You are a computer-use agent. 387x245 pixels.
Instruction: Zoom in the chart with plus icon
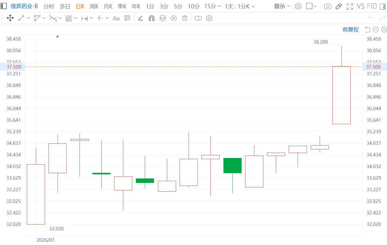coord(384,29)
